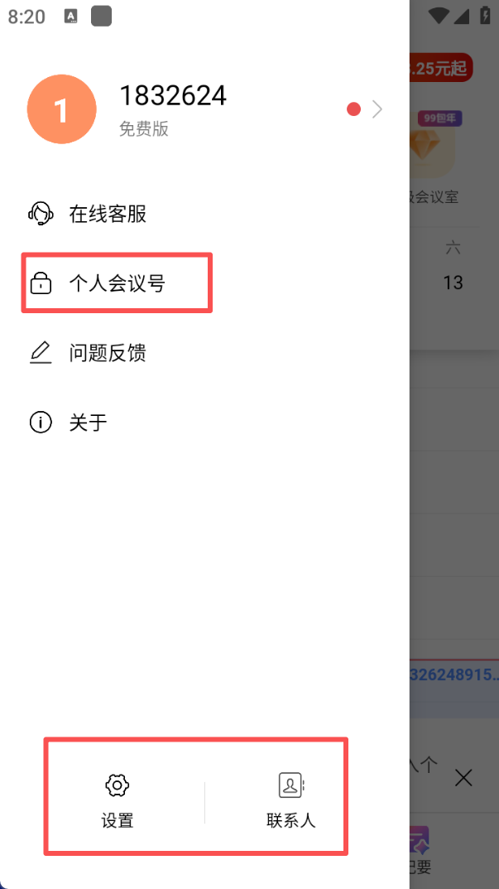Tap the 免费版 plan label
The width and height of the screenshot is (499, 889).
coord(144,128)
